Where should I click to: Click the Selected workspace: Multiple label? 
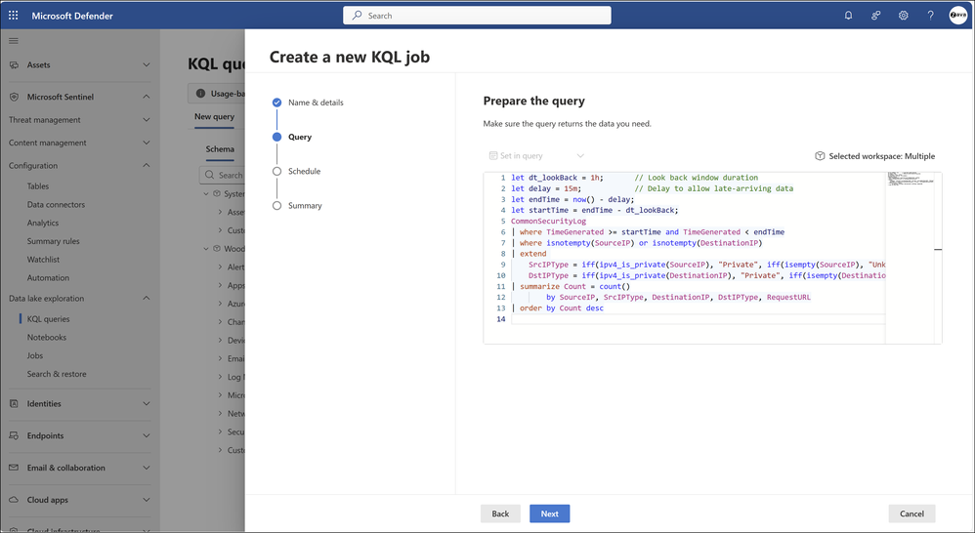[882, 156]
